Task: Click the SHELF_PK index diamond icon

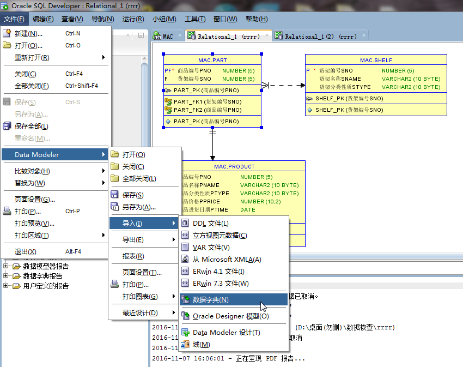Action: [x=309, y=110]
